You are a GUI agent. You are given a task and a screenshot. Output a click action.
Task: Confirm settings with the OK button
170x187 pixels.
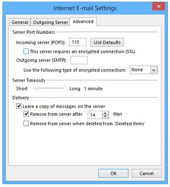point(113,173)
